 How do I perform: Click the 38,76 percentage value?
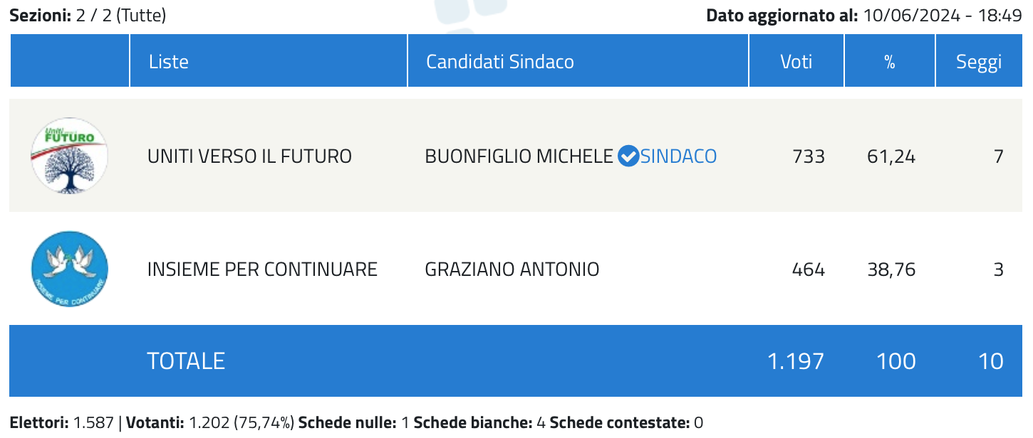pyautogui.click(x=892, y=269)
